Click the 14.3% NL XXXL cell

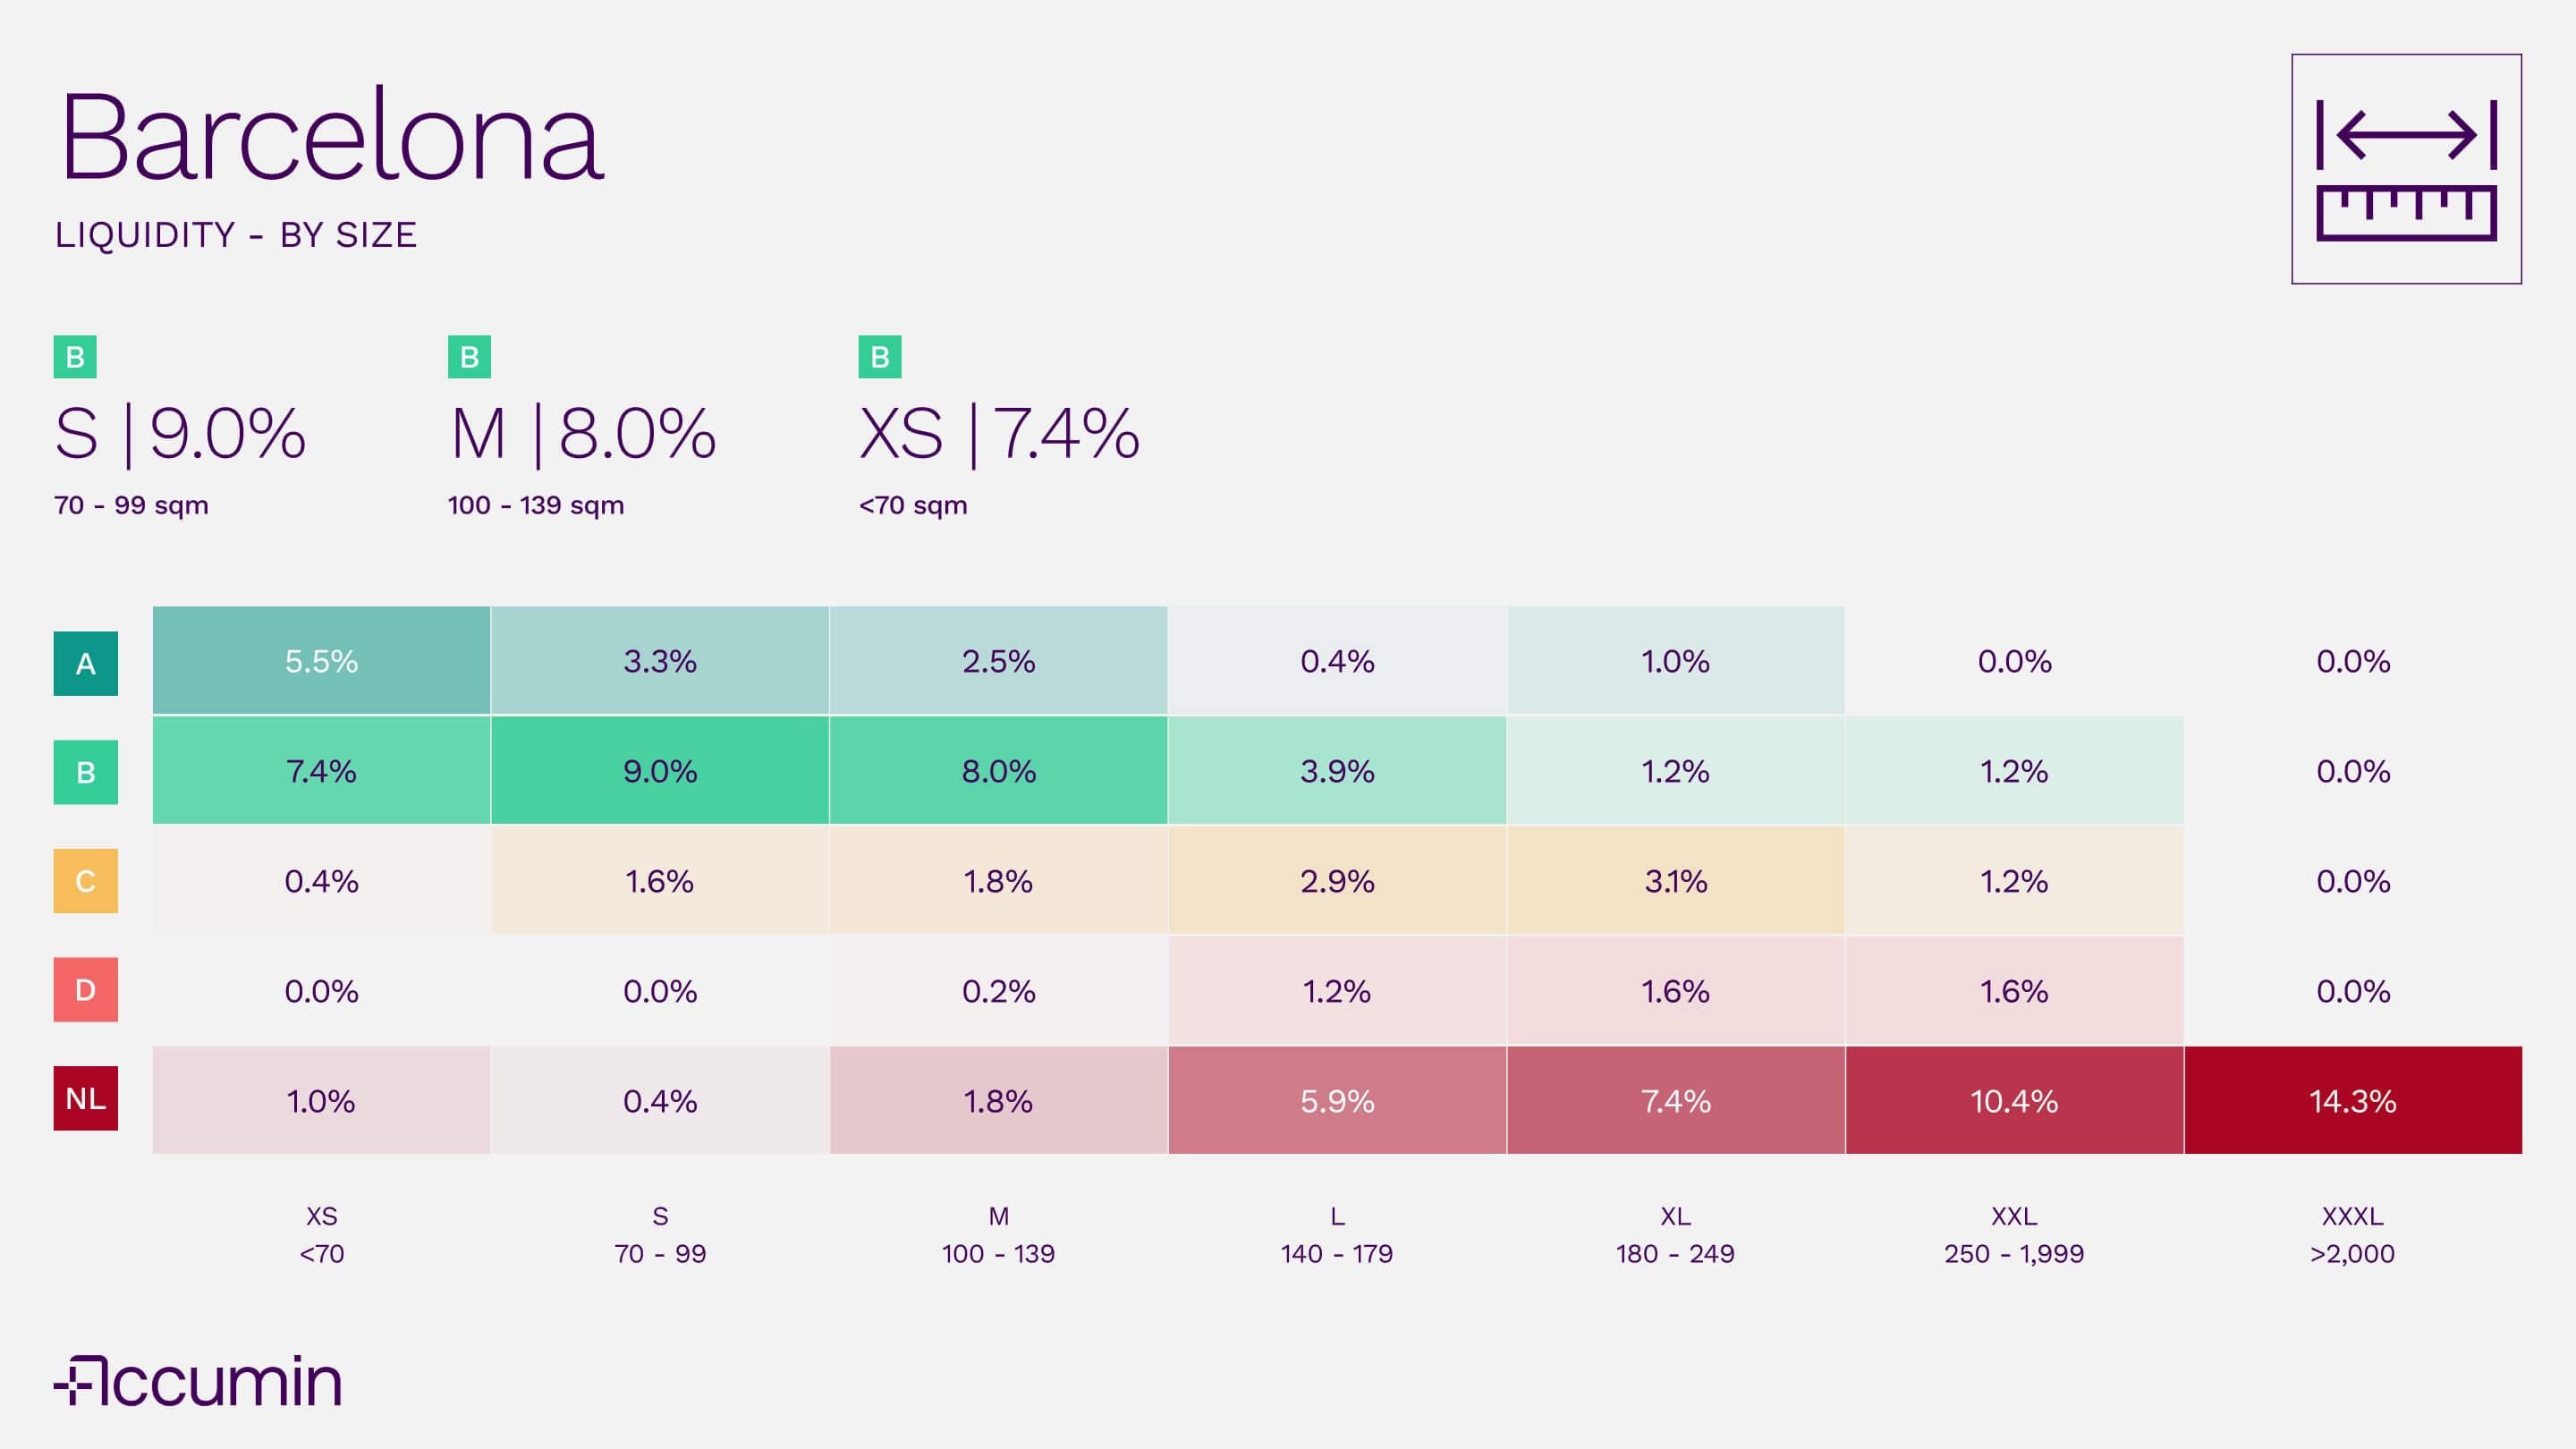(x=2352, y=1101)
